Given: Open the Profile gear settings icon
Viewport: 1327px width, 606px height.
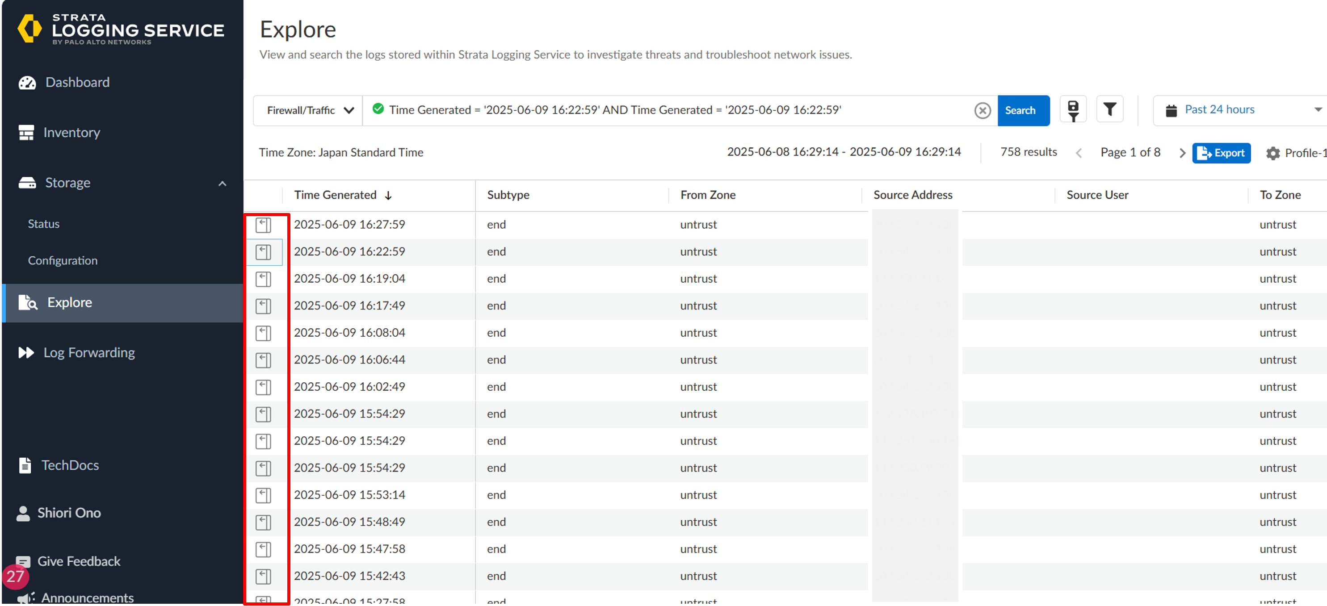Looking at the screenshot, I should tap(1272, 153).
